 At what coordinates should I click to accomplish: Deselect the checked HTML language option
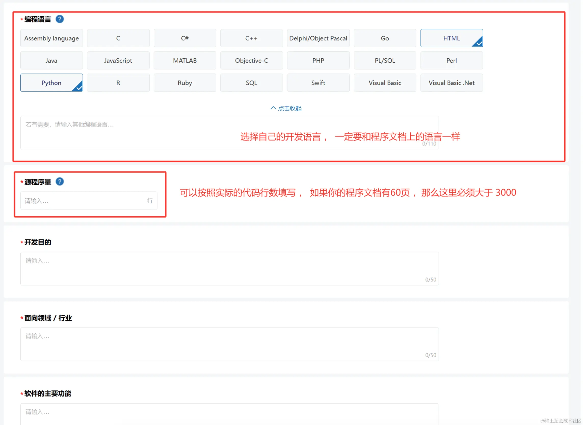452,38
